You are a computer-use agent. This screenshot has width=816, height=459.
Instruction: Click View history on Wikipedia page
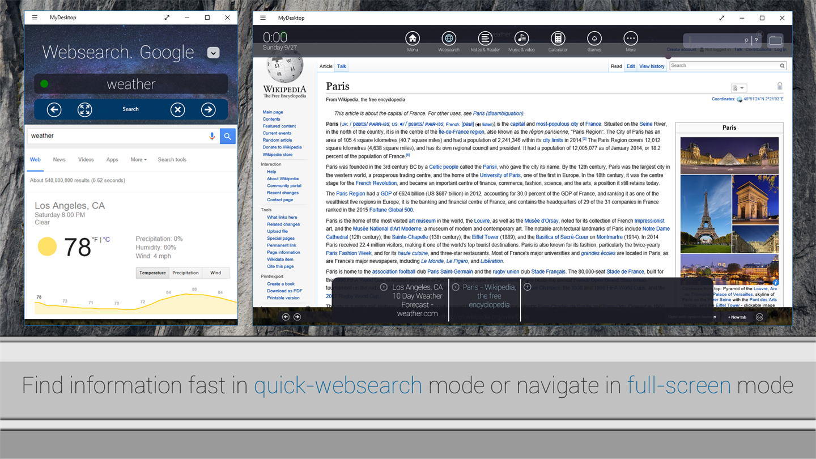coord(652,66)
